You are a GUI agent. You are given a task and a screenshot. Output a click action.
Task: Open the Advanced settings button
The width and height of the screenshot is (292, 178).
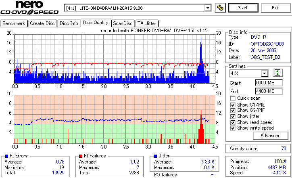click(270, 136)
